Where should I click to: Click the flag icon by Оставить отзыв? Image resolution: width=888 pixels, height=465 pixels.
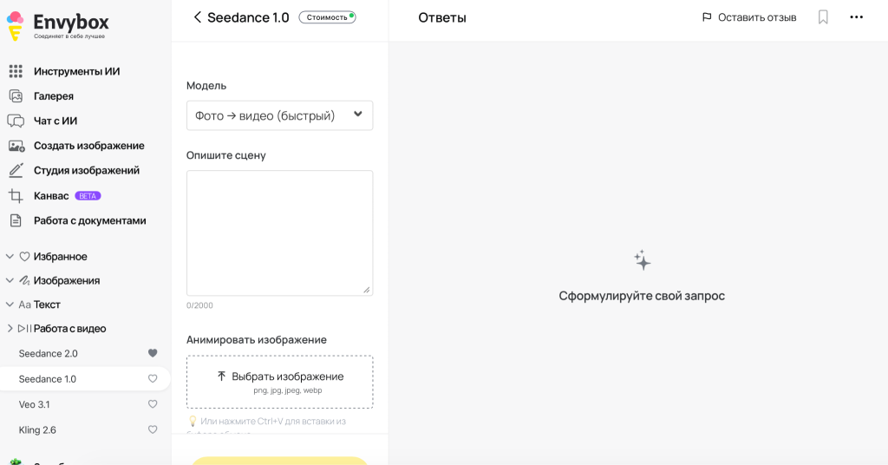click(x=707, y=17)
